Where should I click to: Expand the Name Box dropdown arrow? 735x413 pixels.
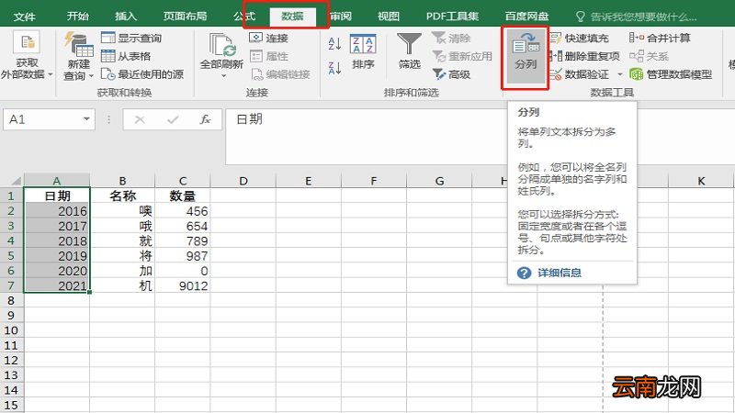tap(86, 119)
